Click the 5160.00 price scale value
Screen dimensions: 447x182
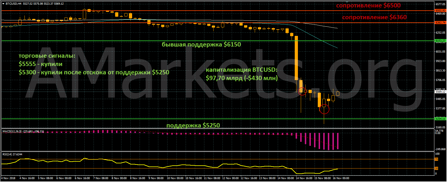(x=440, y=127)
